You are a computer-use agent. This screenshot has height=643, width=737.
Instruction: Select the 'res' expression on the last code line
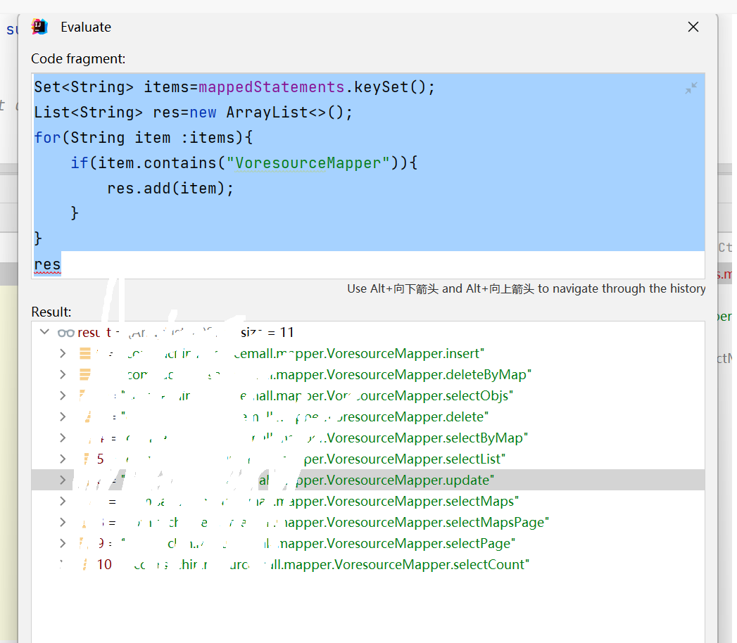point(46,264)
